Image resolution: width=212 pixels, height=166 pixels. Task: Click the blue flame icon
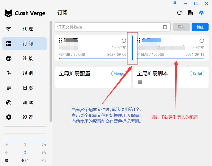tap(201, 13)
